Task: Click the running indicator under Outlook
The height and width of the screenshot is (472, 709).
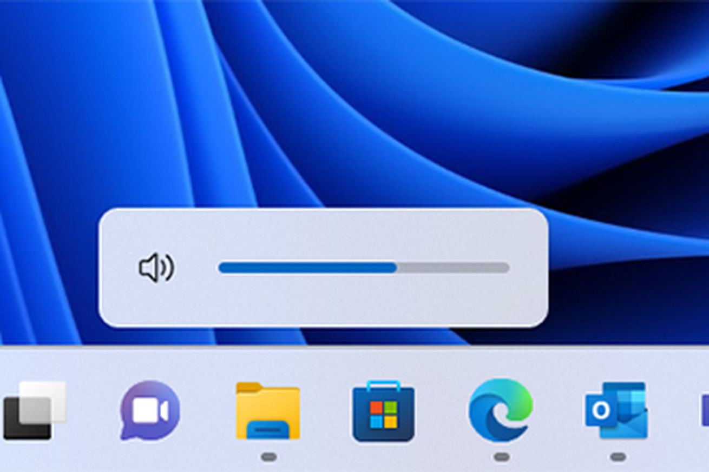Action: 618,457
